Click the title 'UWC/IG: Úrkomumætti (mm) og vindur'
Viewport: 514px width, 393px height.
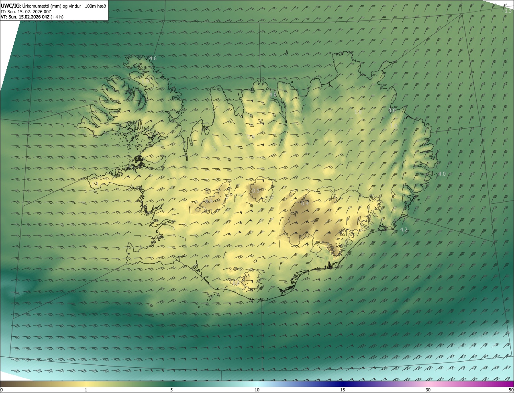pyautogui.click(x=53, y=5)
